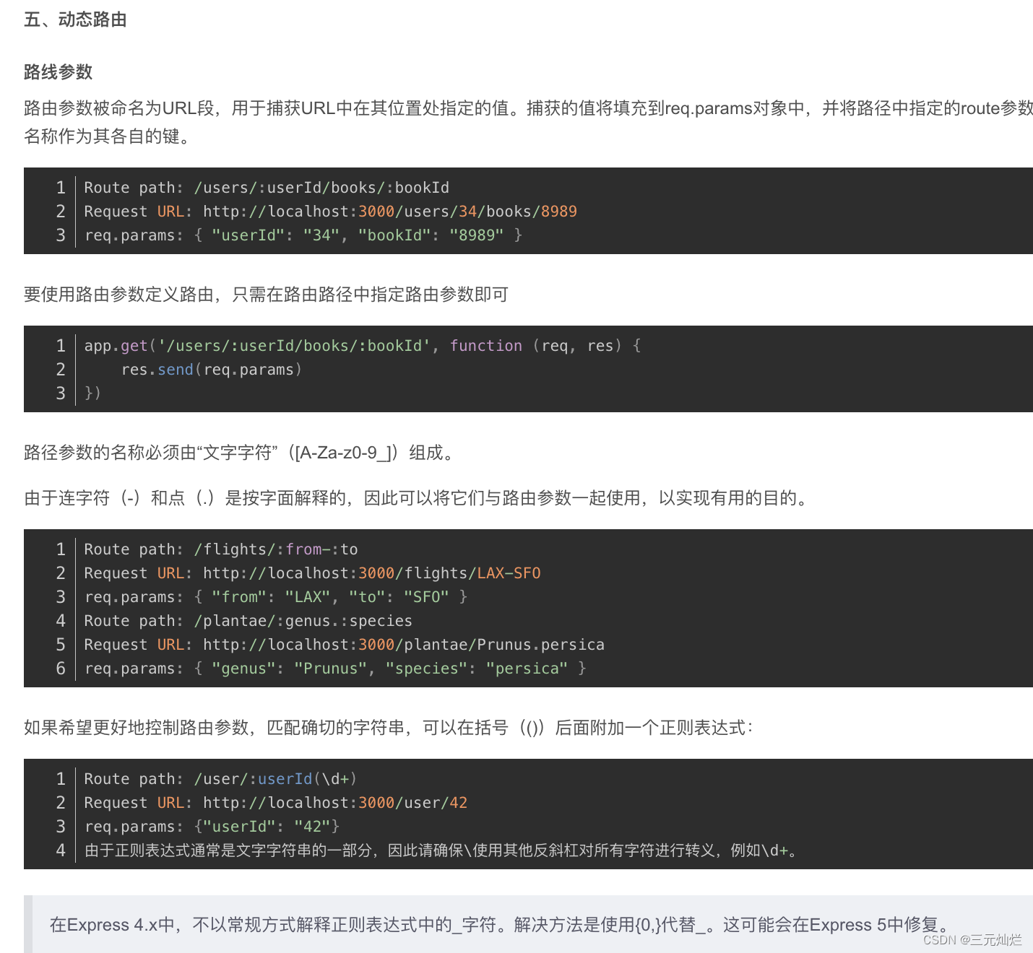Click the Route path /plantae/:genus.:species line

point(248,620)
